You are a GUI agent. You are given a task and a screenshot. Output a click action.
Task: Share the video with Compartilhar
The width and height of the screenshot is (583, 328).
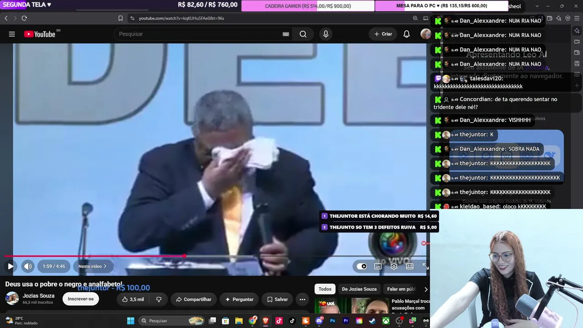pyautogui.click(x=194, y=299)
